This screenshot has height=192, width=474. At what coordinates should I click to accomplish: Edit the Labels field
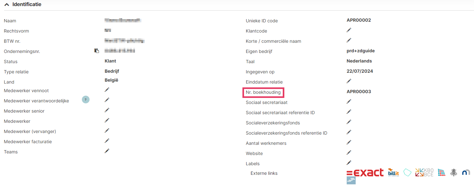(349, 163)
